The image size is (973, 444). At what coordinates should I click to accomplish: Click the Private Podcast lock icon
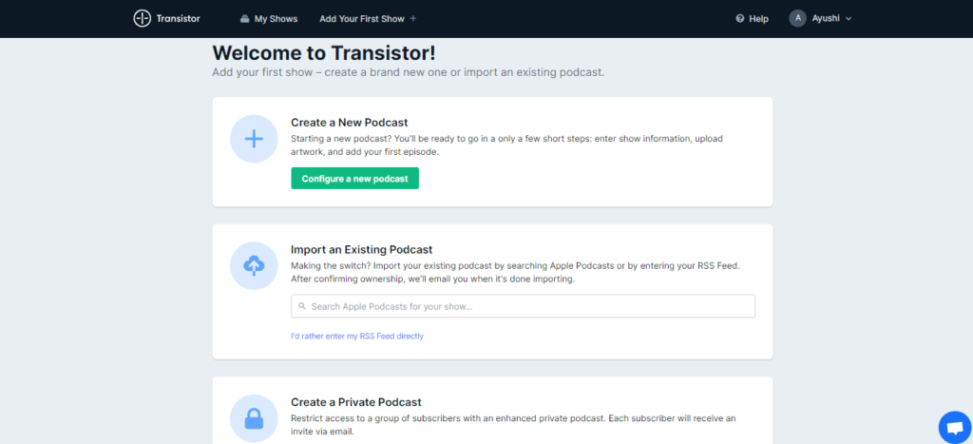pyautogui.click(x=254, y=418)
